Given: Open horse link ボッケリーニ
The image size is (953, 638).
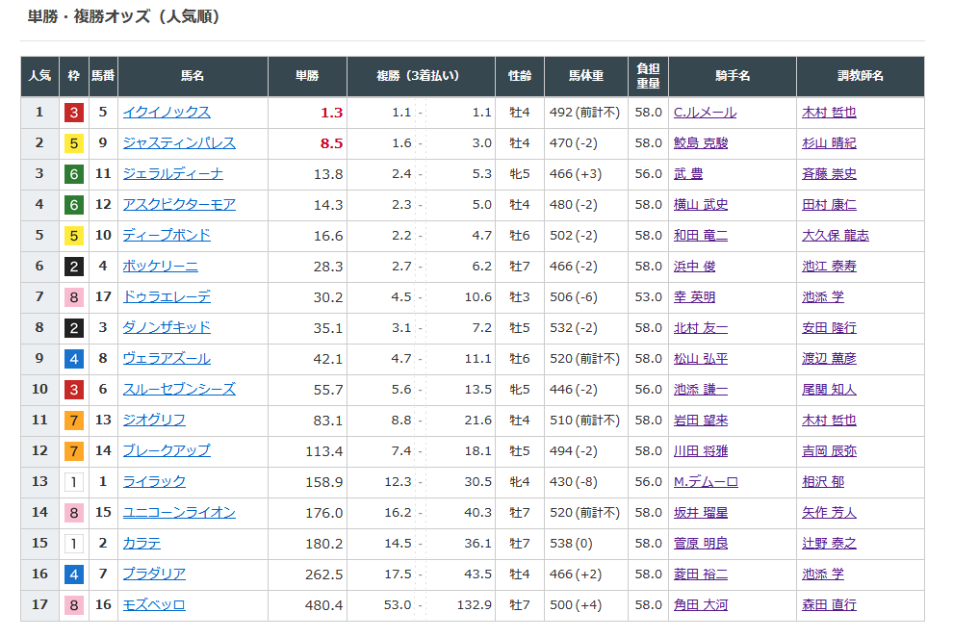Looking at the screenshot, I should 161,267.
